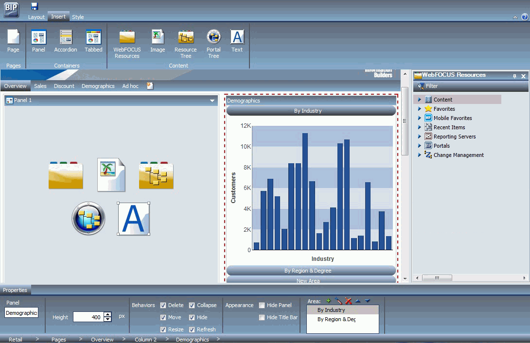Expand the Recent Items tree node

click(420, 127)
